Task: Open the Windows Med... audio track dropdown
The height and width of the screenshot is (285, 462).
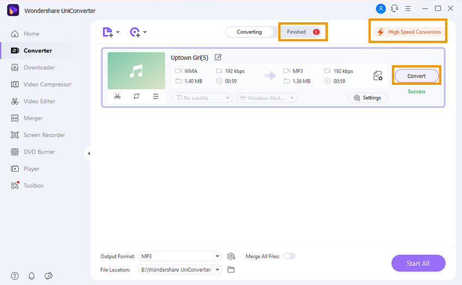Action: coord(266,98)
